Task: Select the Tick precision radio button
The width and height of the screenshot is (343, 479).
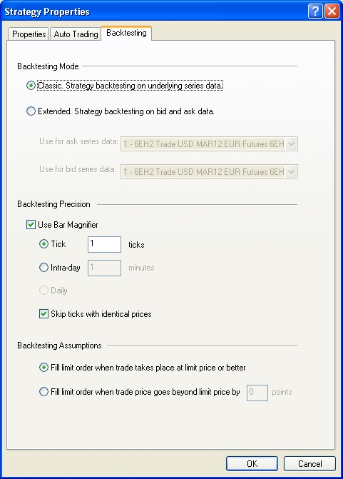Action: point(43,244)
